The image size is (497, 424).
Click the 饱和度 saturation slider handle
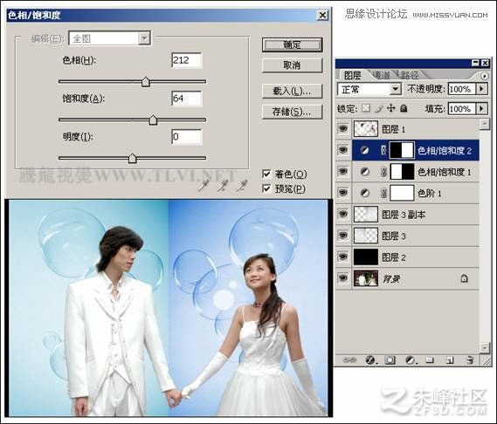153,120
